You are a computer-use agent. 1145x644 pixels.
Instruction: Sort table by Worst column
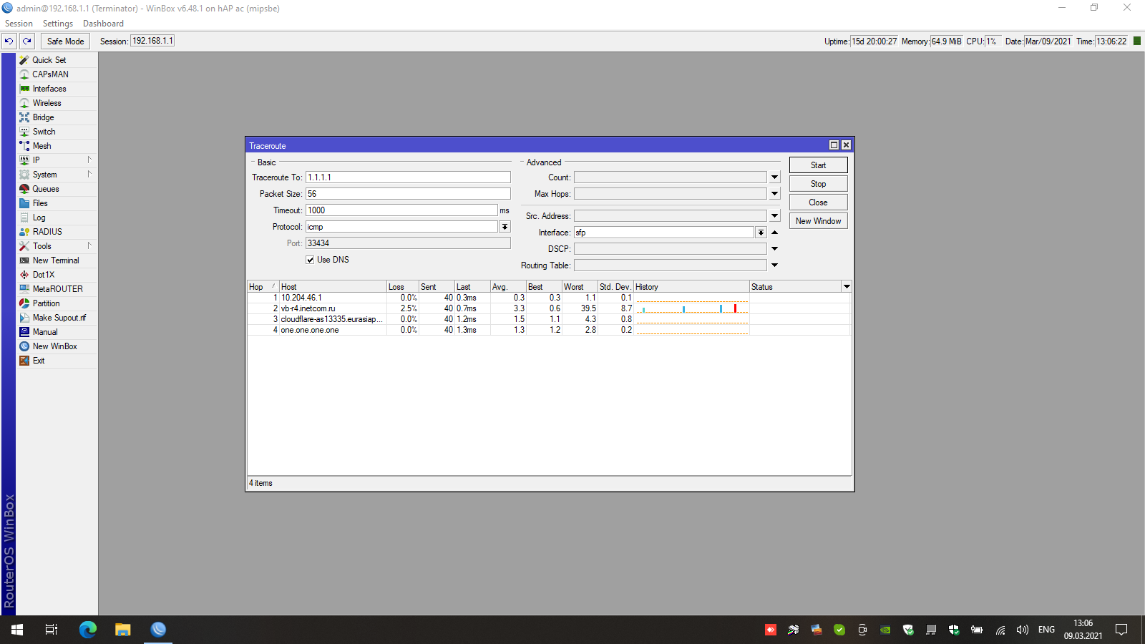tap(580, 287)
